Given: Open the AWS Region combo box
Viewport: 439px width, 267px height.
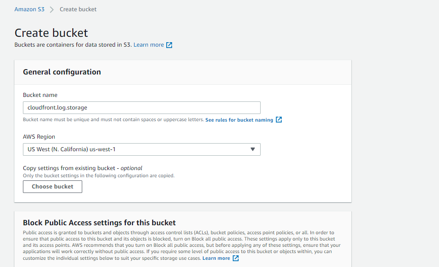Looking at the screenshot, I should coord(135,149).
